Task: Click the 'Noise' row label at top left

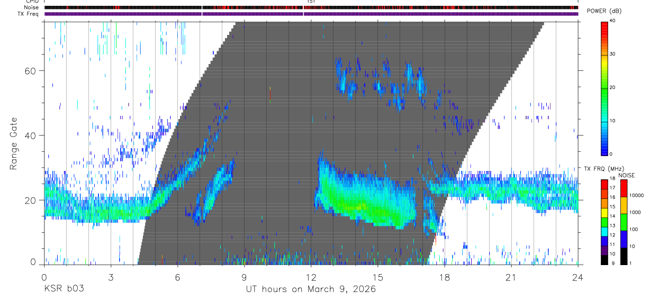Action: coord(31,7)
